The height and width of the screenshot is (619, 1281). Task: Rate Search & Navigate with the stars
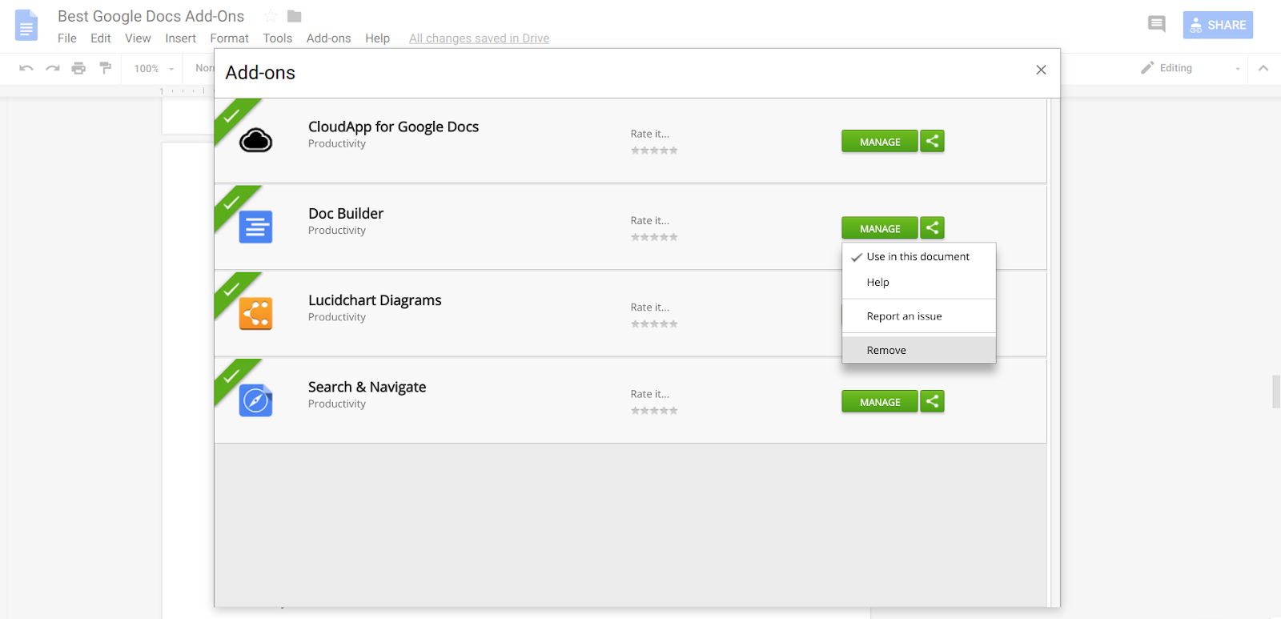click(x=654, y=411)
